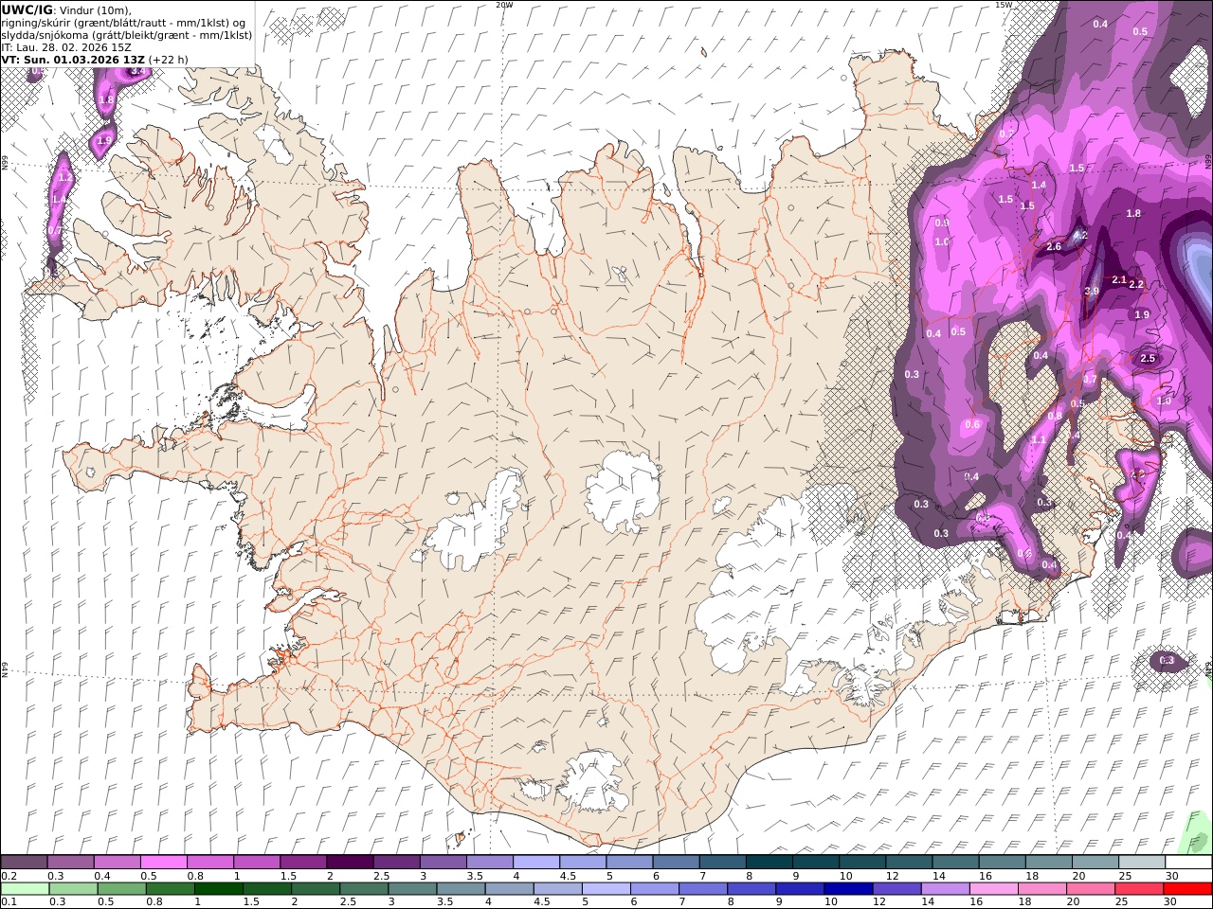Screen dimensions: 1213x909
Task: Click the light pink 16–18 swatch in the lower legend
Action: (992, 889)
